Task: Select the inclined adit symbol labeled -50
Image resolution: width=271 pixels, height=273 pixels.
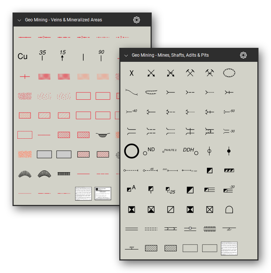Action: (229, 111)
